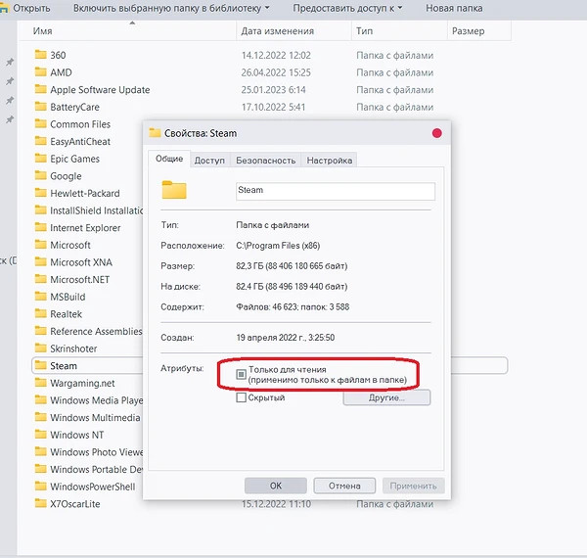587x558 pixels.
Task: Close the Steam properties dialog
Action: pyautogui.click(x=436, y=133)
